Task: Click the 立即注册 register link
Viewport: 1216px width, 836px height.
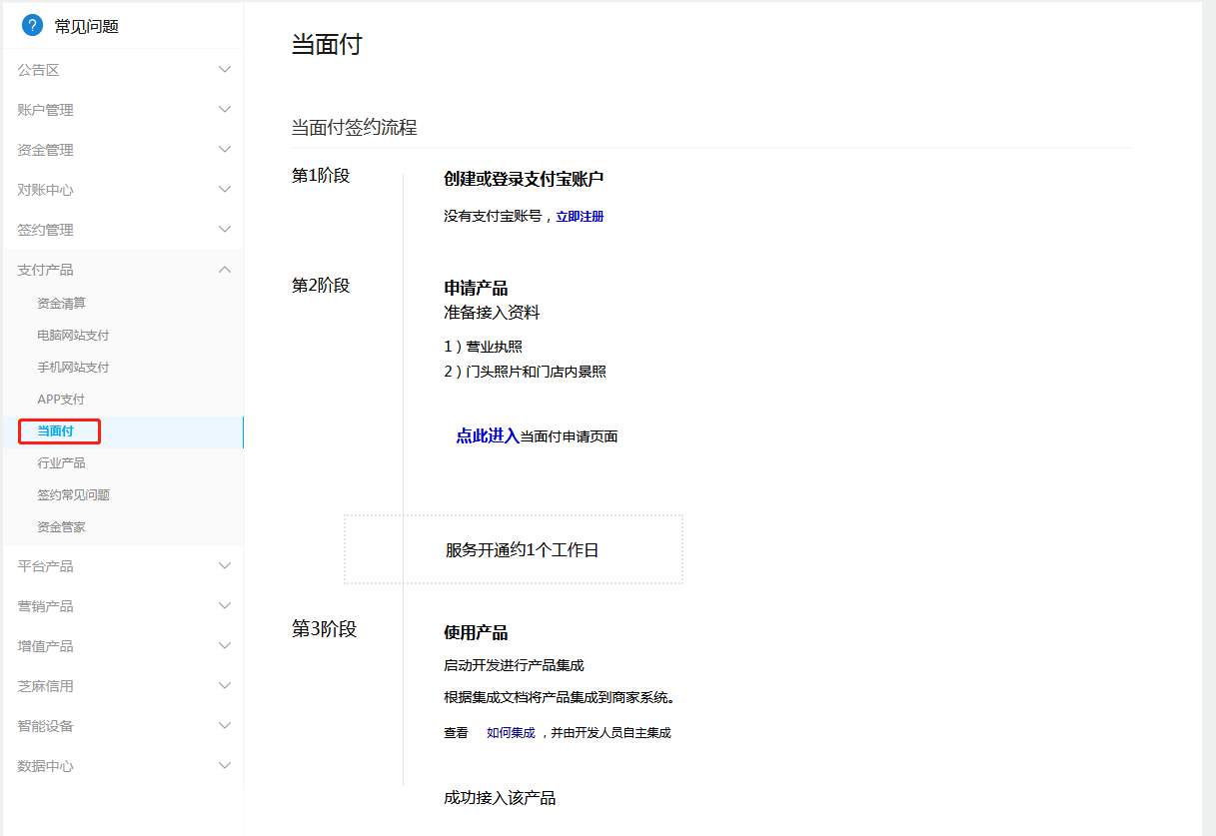Action: pyautogui.click(x=580, y=216)
